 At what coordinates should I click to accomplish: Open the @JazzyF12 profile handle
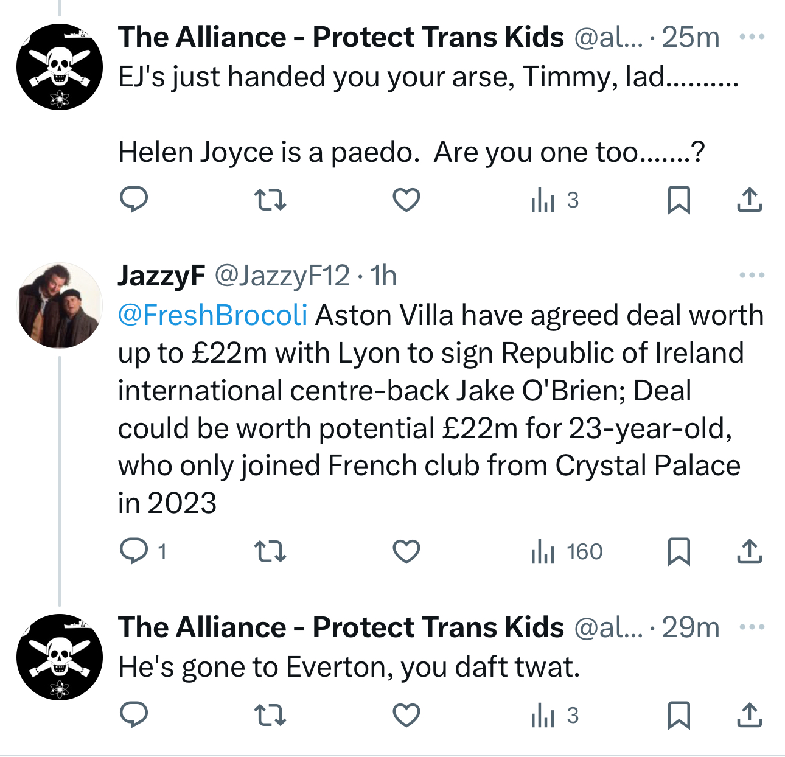pos(282,276)
